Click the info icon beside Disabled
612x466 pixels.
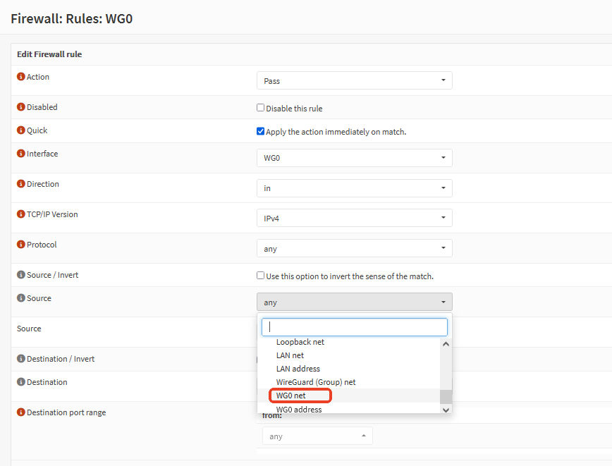(21, 107)
